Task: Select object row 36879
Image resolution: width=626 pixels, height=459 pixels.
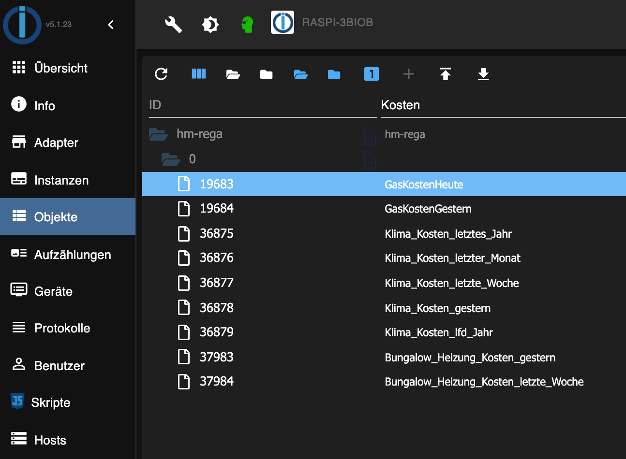Action: (384, 332)
